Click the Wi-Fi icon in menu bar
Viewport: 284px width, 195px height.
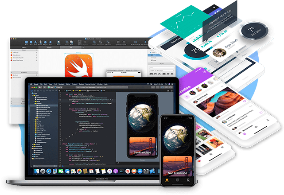pos(148,84)
